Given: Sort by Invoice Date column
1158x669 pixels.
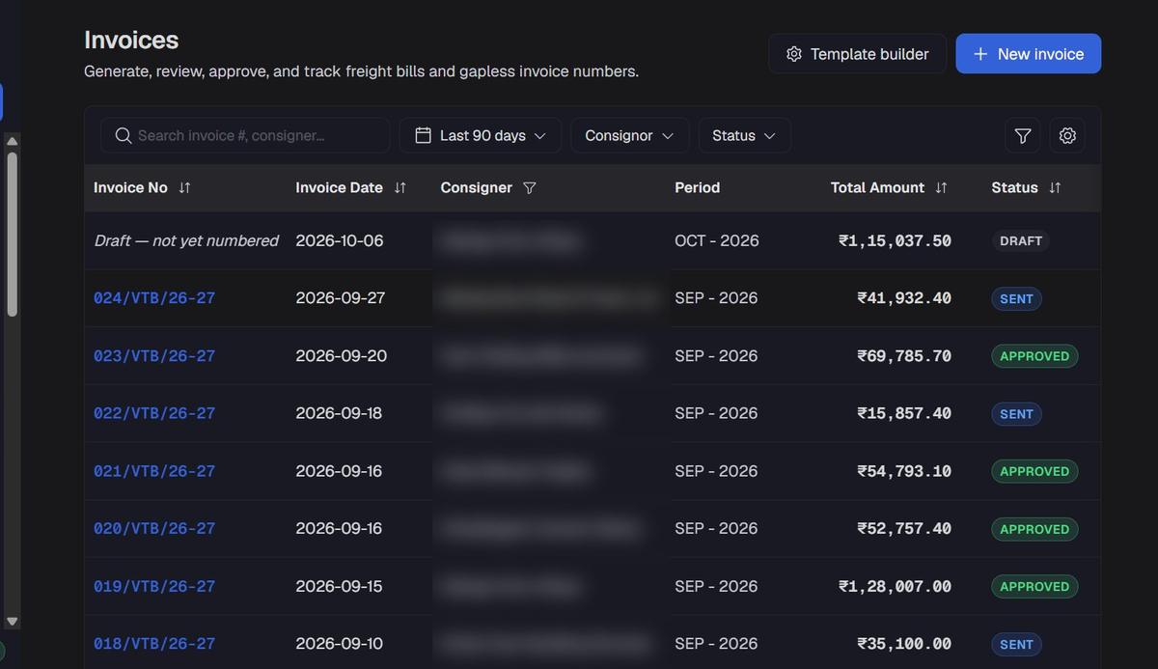Looking at the screenshot, I should [x=400, y=188].
